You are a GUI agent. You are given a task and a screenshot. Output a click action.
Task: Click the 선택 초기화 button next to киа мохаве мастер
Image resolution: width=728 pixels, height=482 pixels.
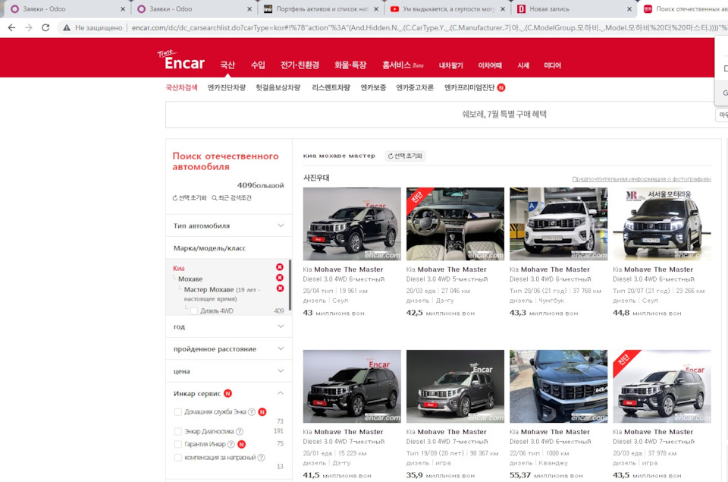(x=405, y=156)
